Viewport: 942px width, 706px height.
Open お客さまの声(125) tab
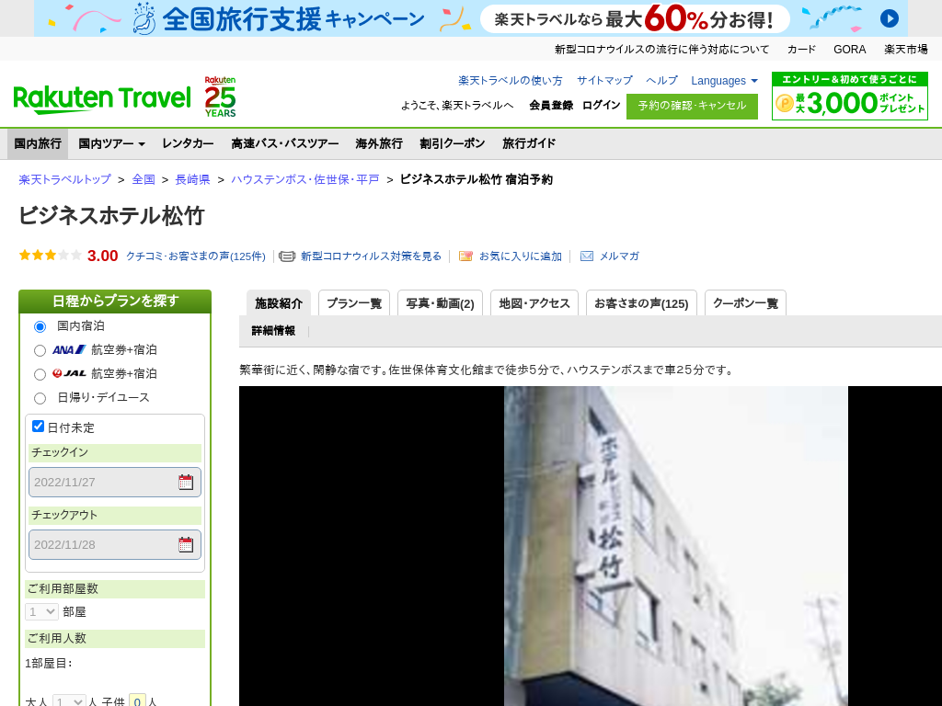click(x=641, y=303)
